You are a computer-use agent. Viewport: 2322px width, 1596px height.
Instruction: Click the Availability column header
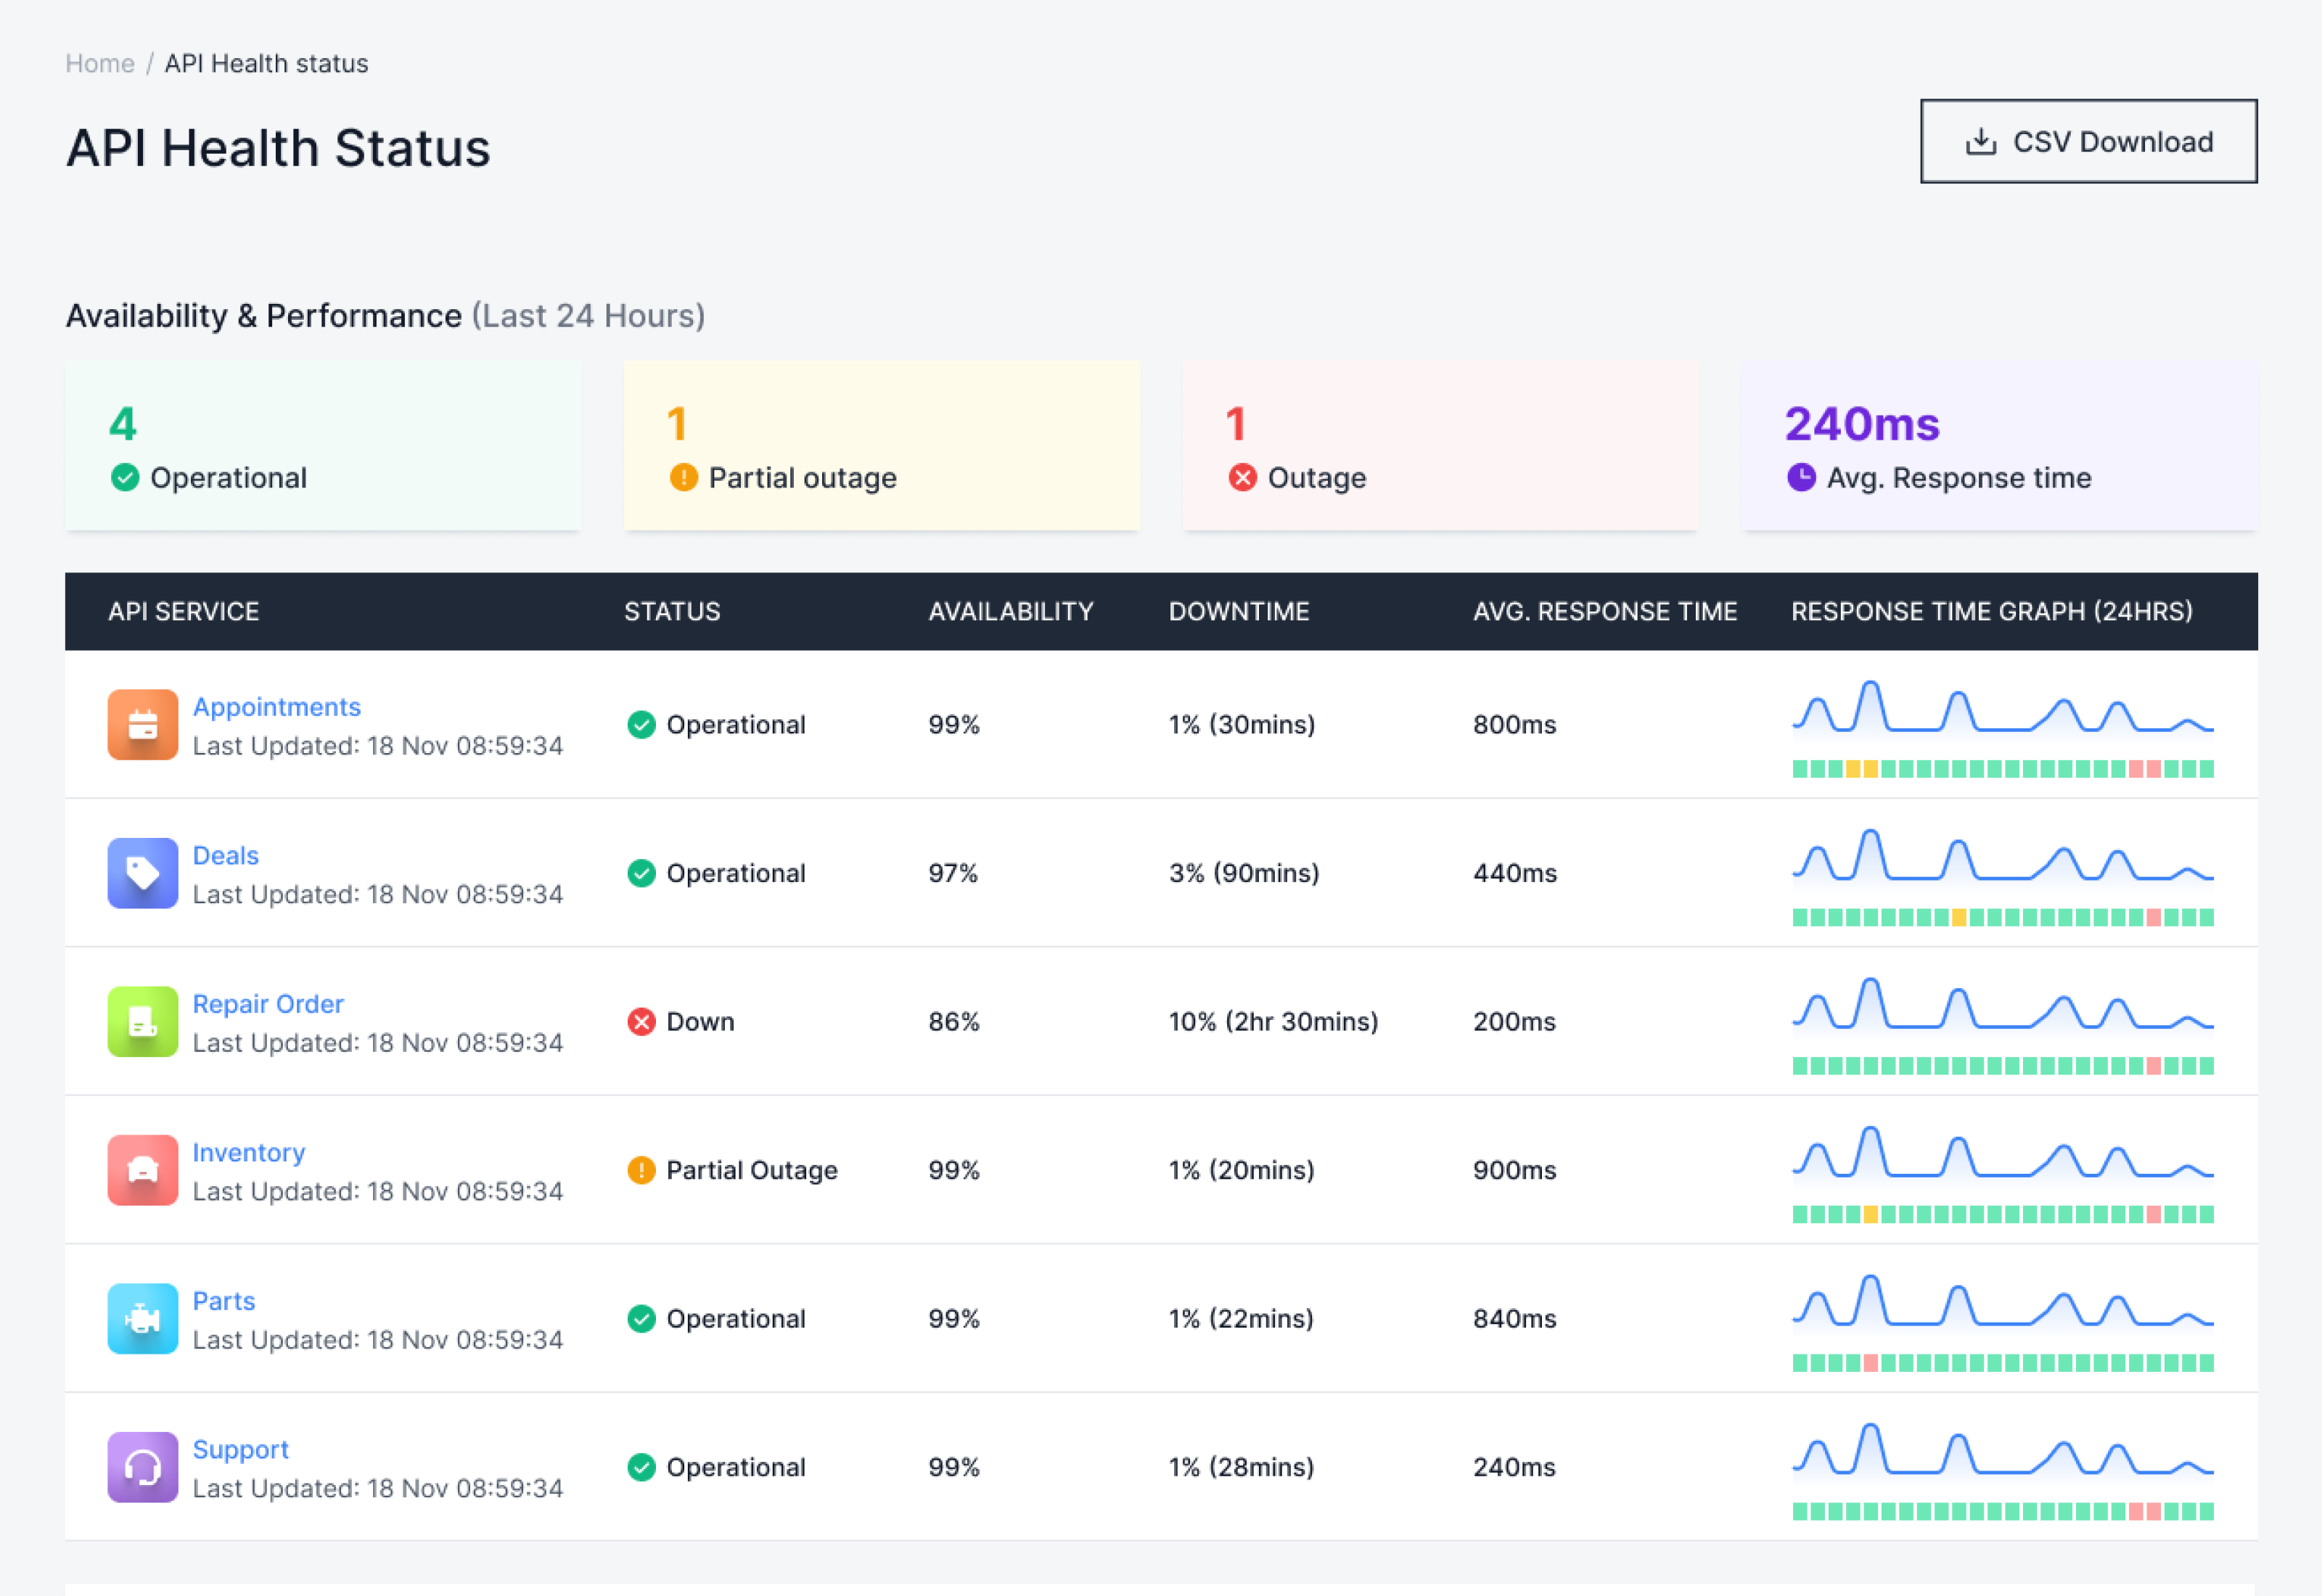1011,611
